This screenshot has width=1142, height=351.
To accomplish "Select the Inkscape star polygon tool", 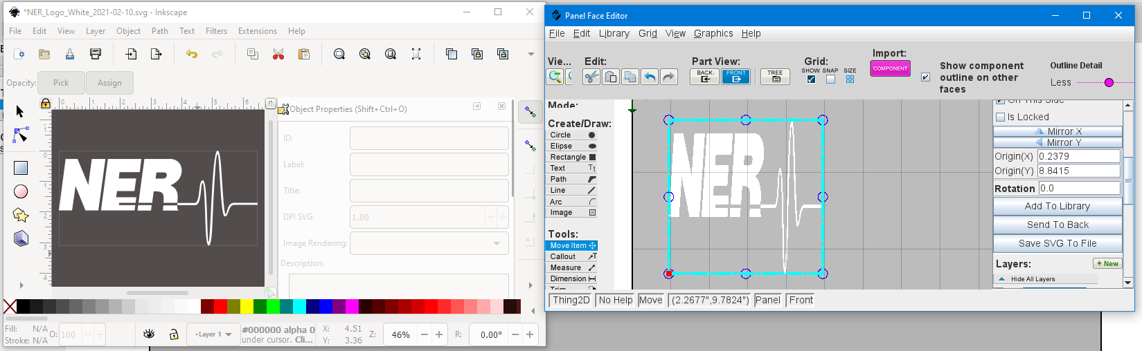I will point(21,215).
